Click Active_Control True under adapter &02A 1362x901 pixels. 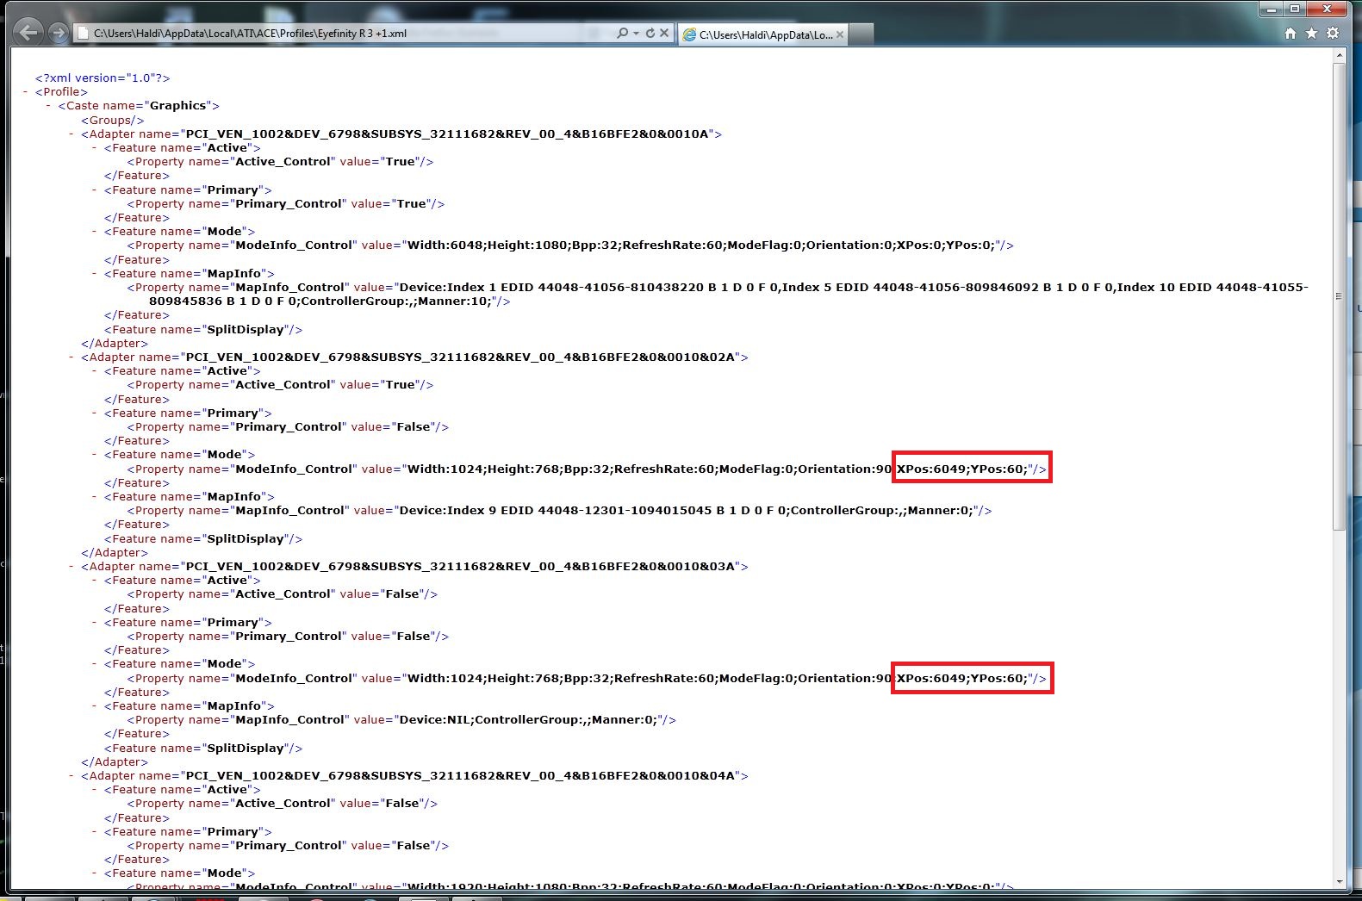pyautogui.click(x=280, y=384)
